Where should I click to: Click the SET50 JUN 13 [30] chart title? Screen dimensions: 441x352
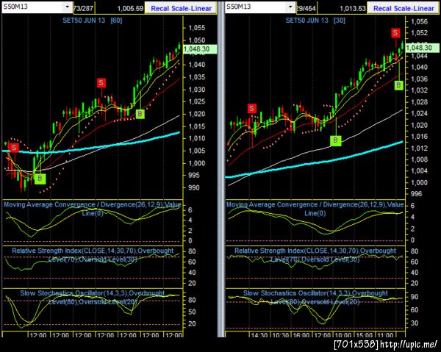[315, 21]
